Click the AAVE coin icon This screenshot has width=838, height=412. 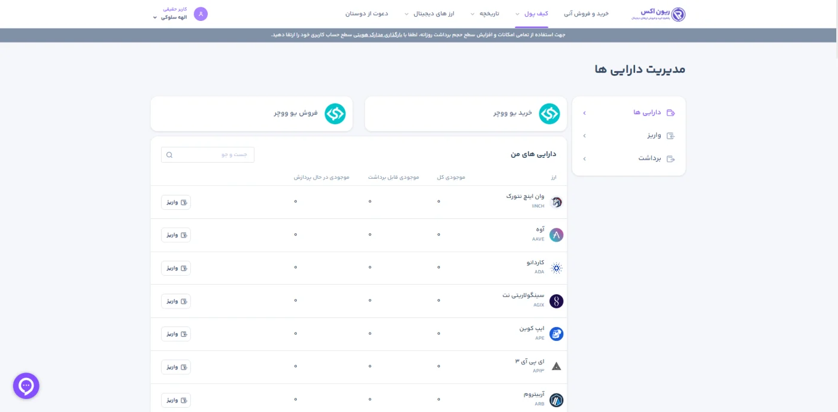coord(556,235)
